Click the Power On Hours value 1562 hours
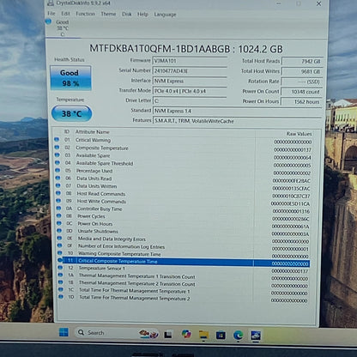Image resolution: width=357 pixels, height=357 pixels. click(x=302, y=102)
